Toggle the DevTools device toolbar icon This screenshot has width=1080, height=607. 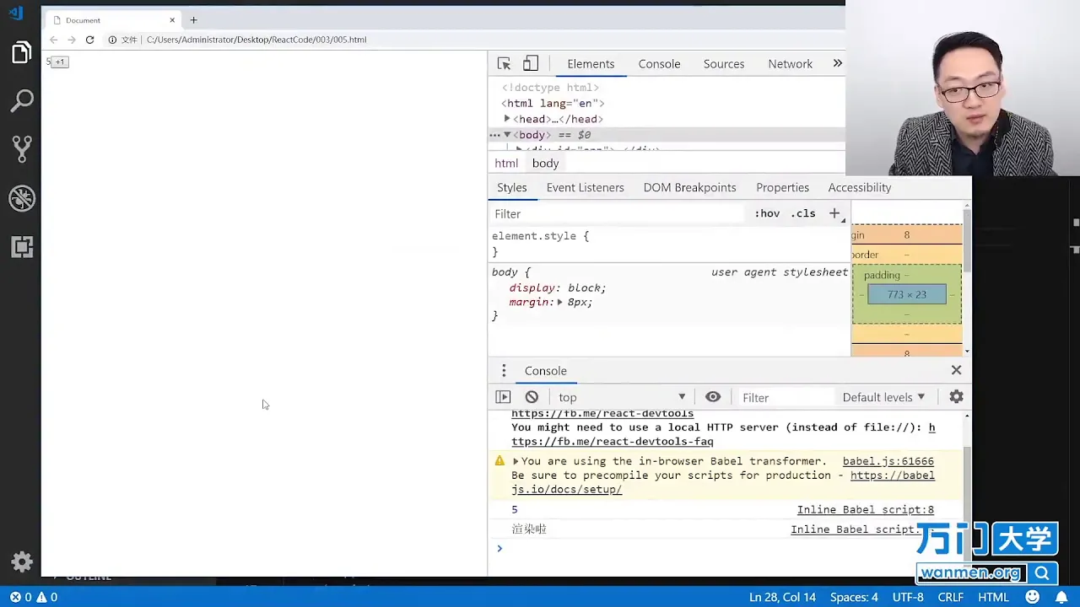[530, 63]
